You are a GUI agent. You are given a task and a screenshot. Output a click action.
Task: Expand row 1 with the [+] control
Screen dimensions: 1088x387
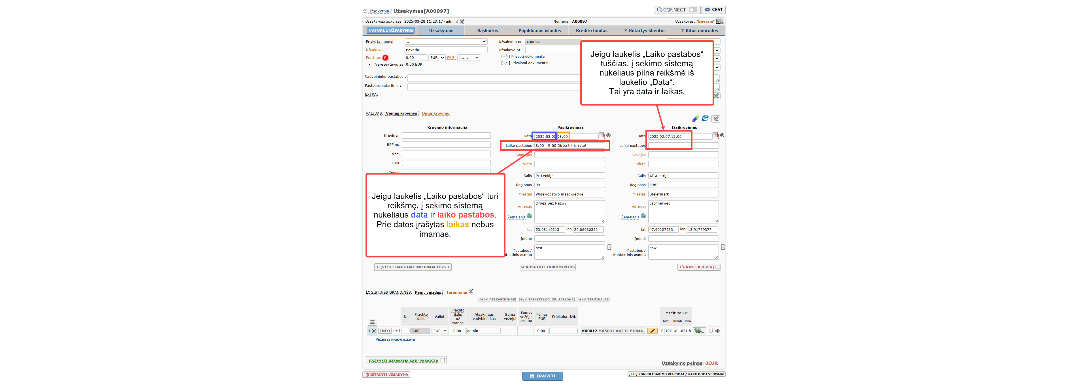(397, 331)
